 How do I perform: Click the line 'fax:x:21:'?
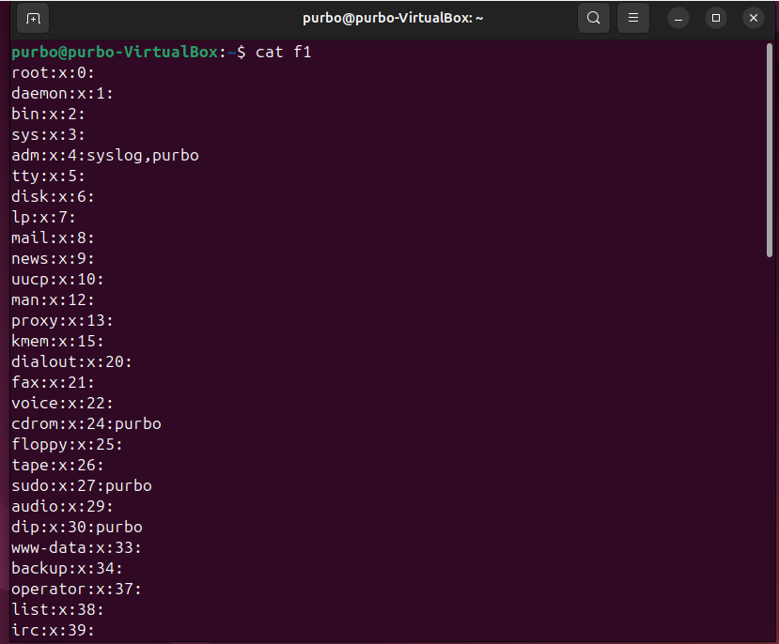53,382
